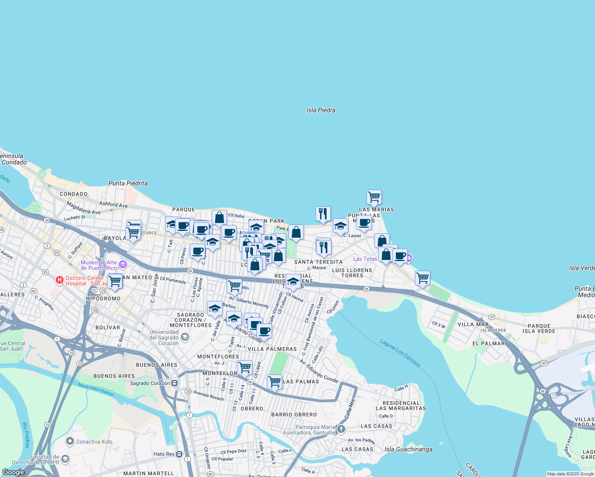Click the Zonactiva Kids location pin
This screenshot has height=477, width=595.
click(x=70, y=441)
